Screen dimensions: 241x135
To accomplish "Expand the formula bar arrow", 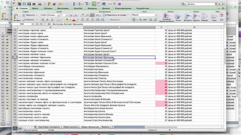I will click(x=225, y=24).
